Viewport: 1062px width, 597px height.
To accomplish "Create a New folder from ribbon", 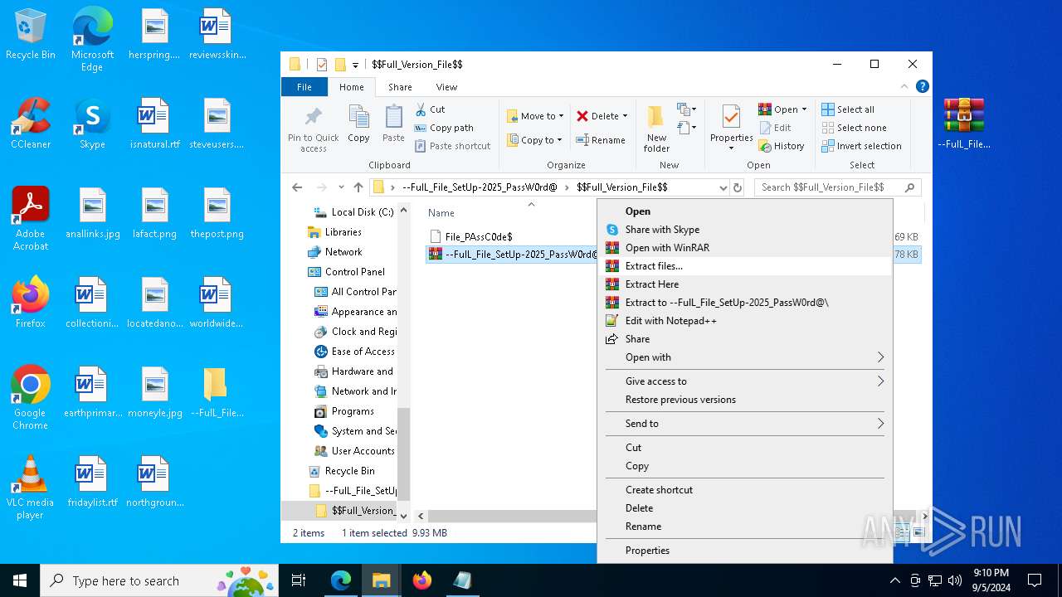I will (x=656, y=129).
